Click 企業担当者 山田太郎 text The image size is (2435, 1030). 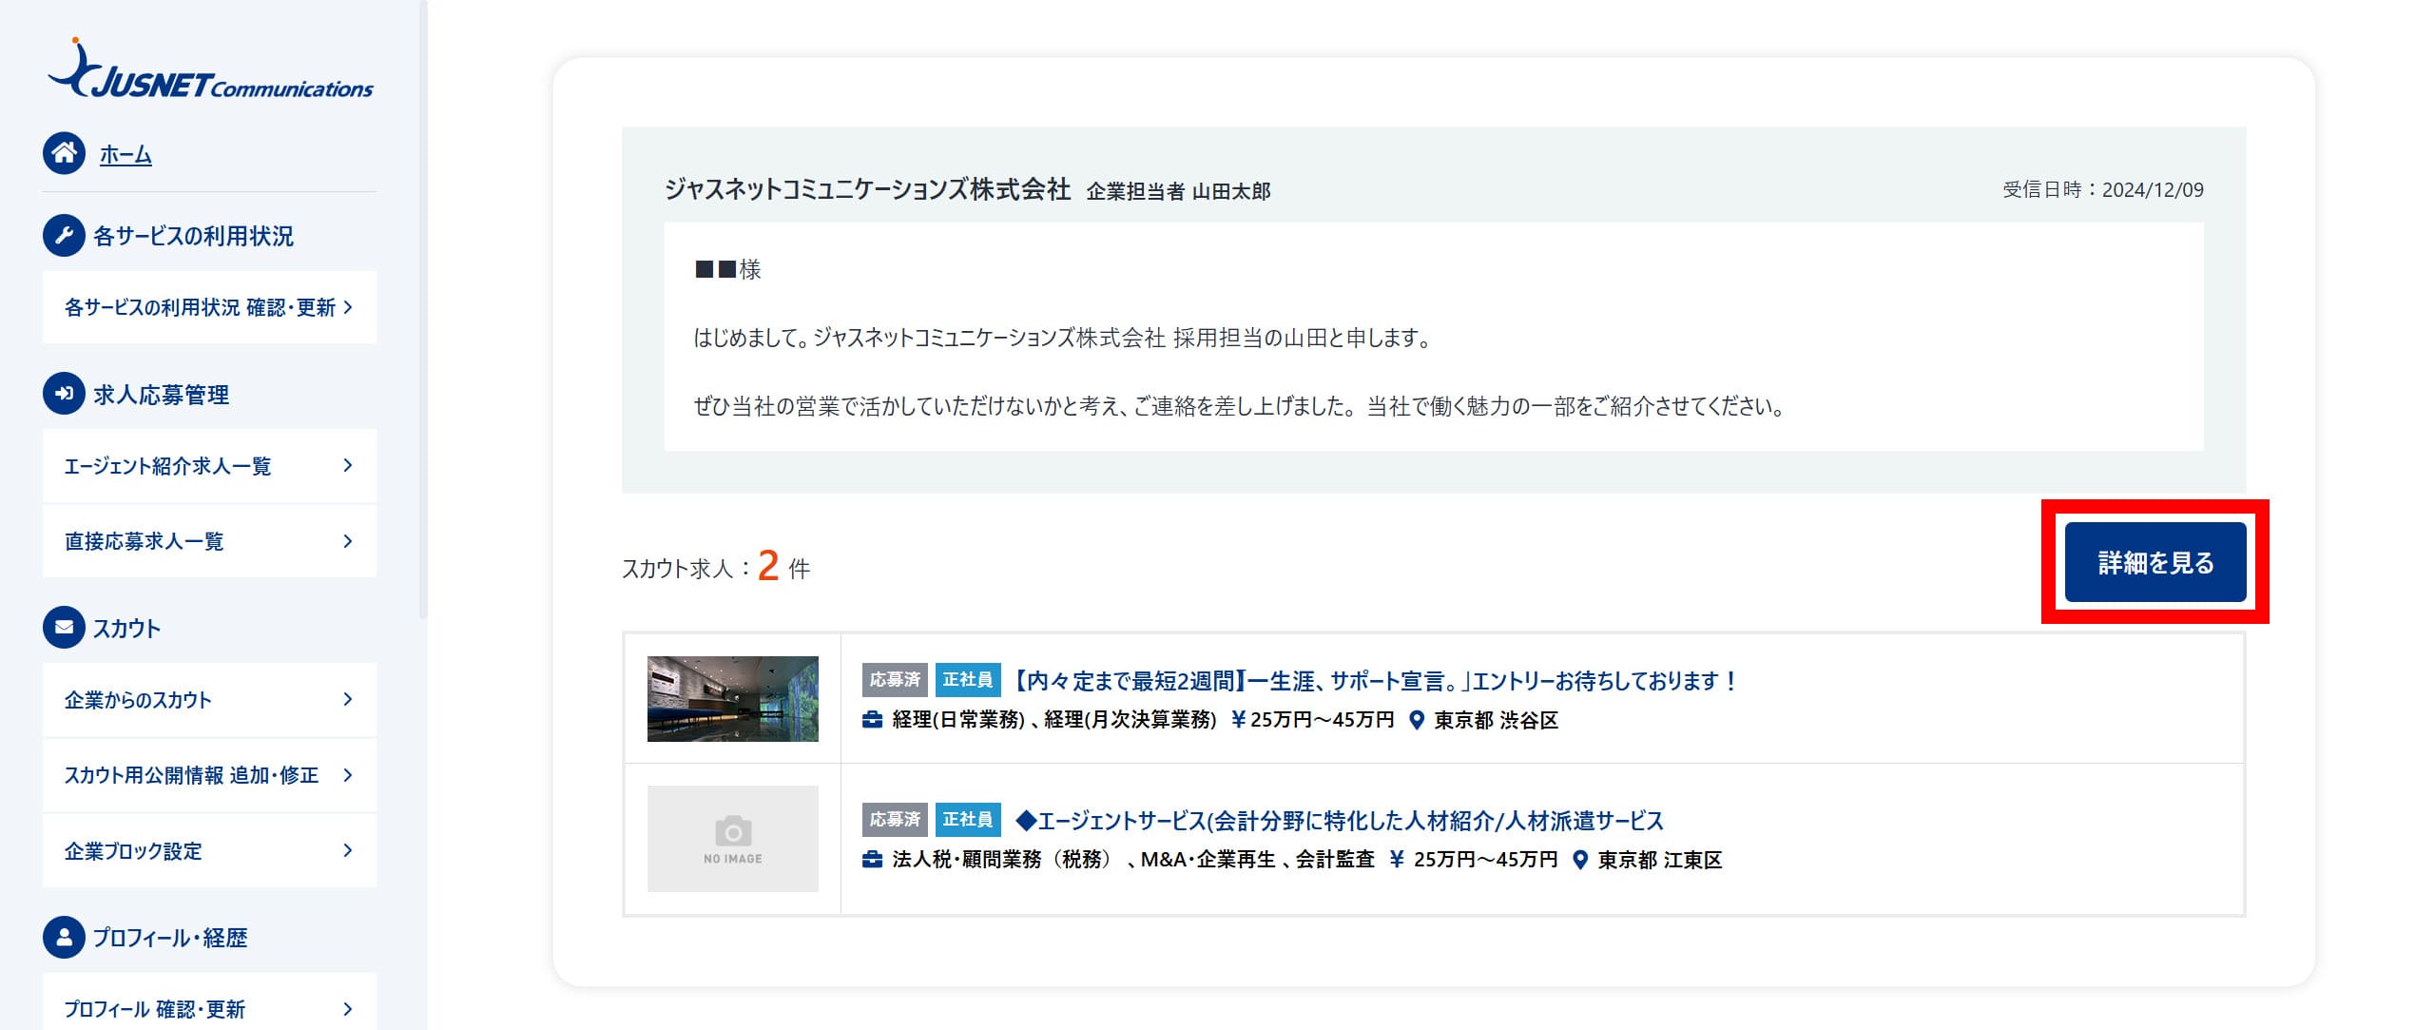pyautogui.click(x=1178, y=191)
